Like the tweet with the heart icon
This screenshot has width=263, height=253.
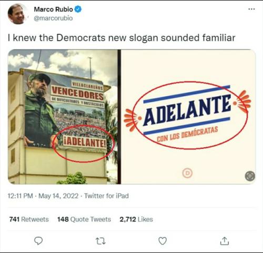[163, 241]
